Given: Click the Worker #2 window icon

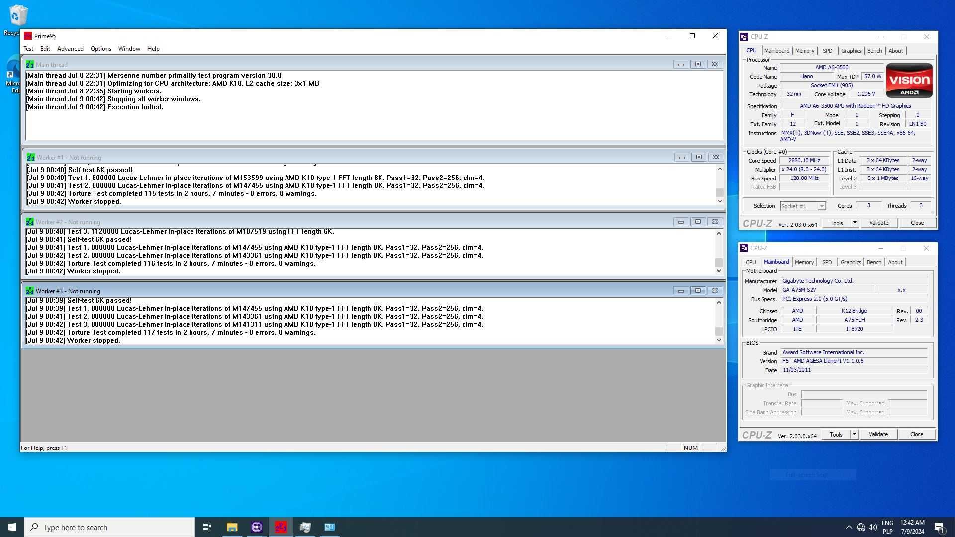Looking at the screenshot, I should [30, 222].
